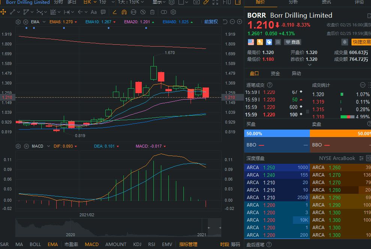
Task: Choose the wave pattern drawing tool
Action: point(39,12)
